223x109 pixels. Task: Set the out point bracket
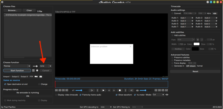coord(125,90)
